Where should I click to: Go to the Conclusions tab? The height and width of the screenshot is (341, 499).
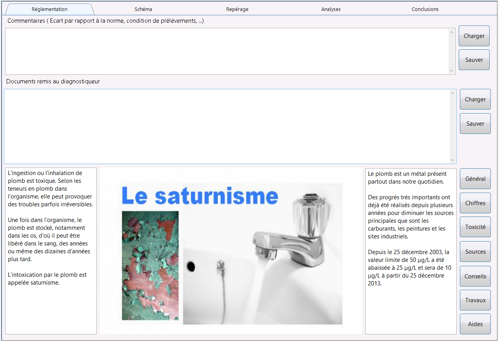pyautogui.click(x=425, y=9)
